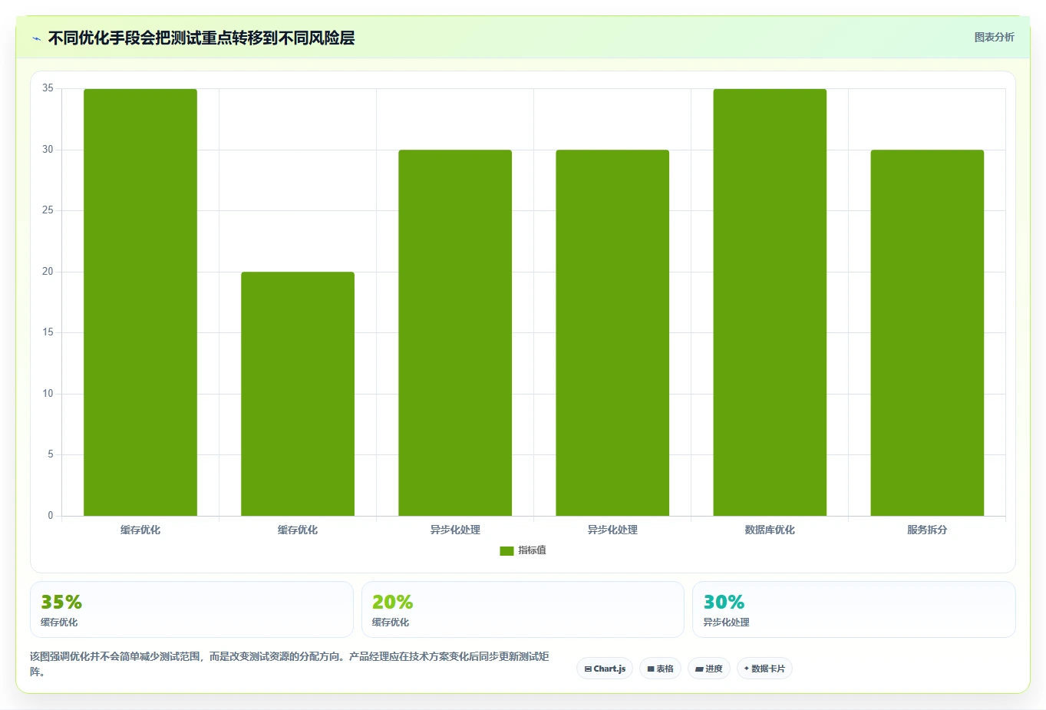Click the Chart.js tag label
The width and height of the screenshot is (1046, 710).
[x=609, y=669]
